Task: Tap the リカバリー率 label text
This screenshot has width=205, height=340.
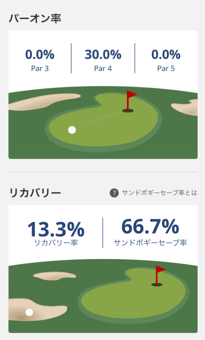Action: click(x=56, y=243)
